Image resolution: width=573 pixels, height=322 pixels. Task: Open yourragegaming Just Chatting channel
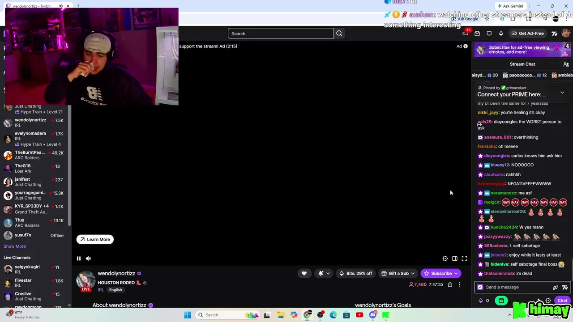[x=35, y=195]
